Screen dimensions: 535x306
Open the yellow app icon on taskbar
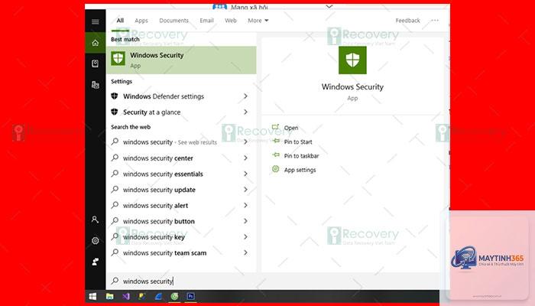pyautogui.click(x=142, y=296)
